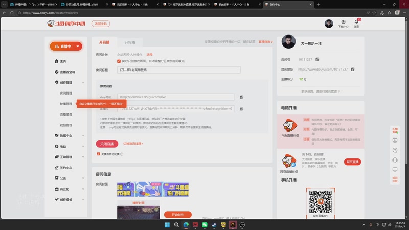Viewport: 409px width, 230px height.
Task: Open 房间管理 in the sidebar
Action: (66, 94)
